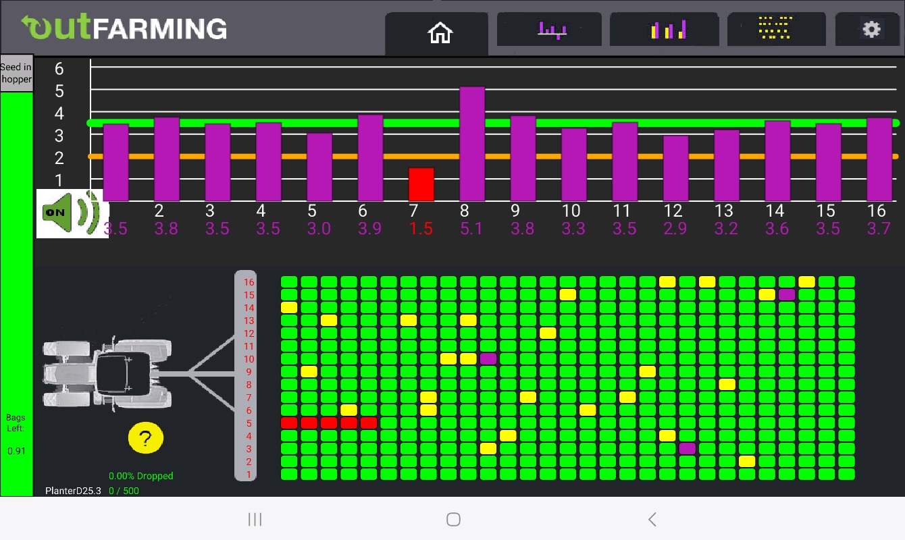Screen dimensions: 905x540
Task: Tap the tractor image
Action: tap(108, 373)
